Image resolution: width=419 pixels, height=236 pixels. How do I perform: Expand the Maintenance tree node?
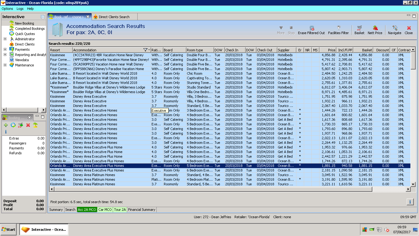5,65
